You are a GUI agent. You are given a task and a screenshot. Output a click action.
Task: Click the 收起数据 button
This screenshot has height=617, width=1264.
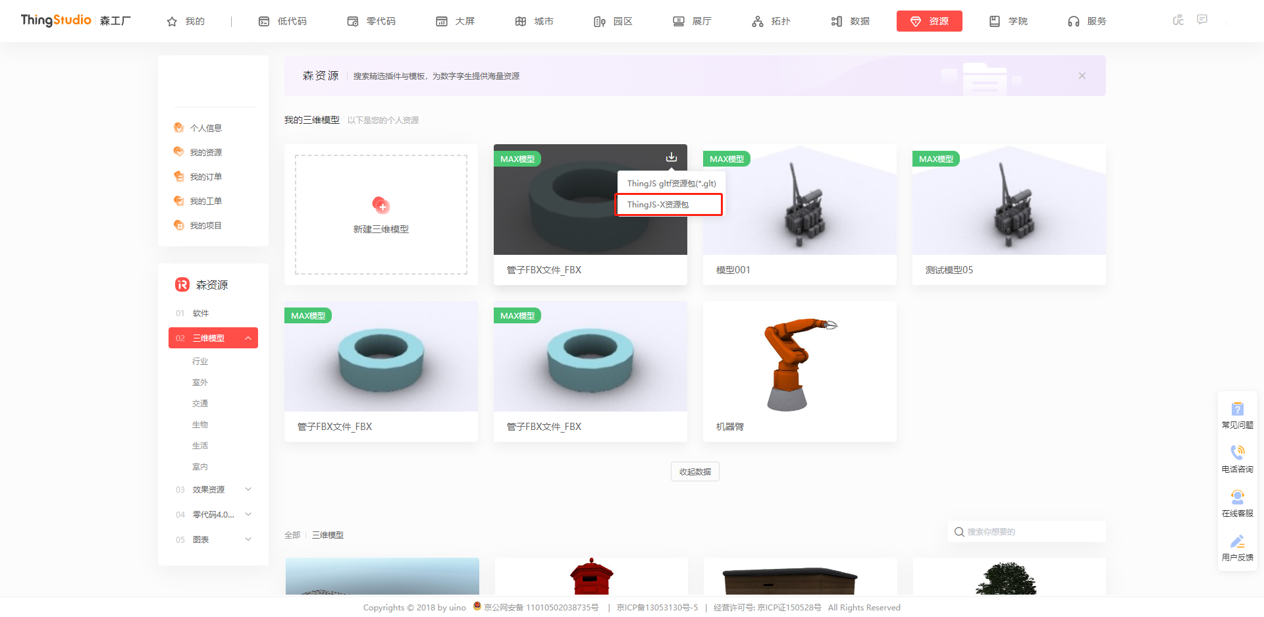click(x=695, y=471)
